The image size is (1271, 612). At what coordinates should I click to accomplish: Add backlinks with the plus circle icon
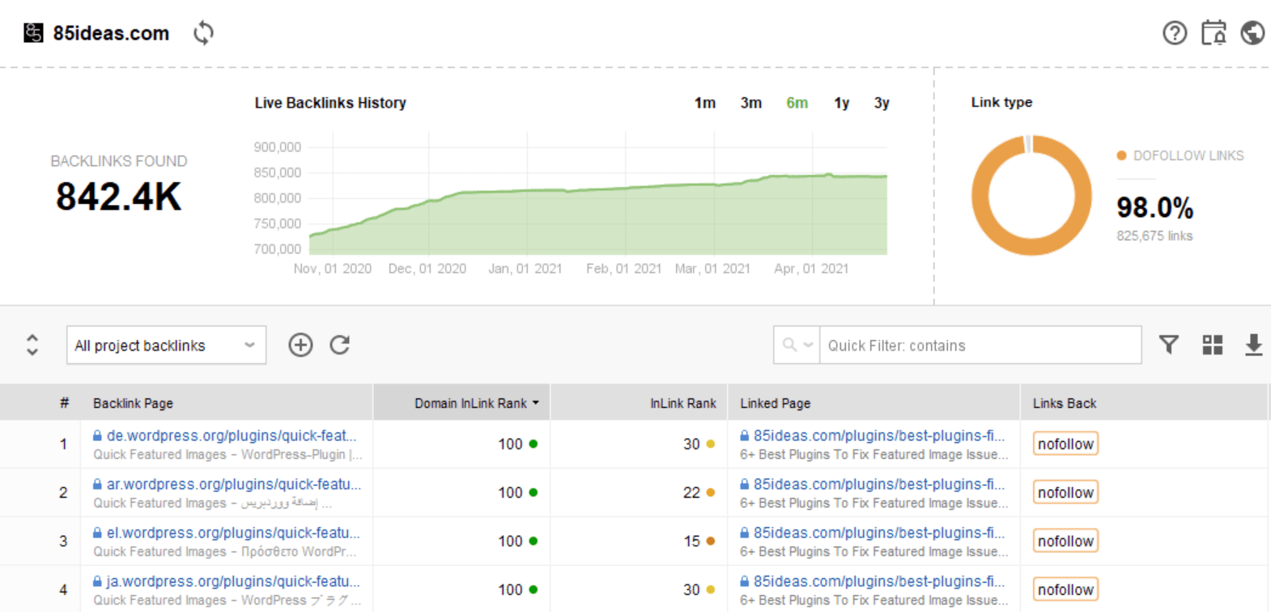pyautogui.click(x=300, y=345)
